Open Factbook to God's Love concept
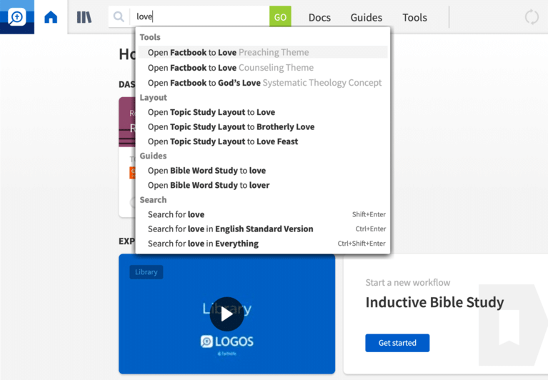Screen dimensions: 548x380 point(264,83)
